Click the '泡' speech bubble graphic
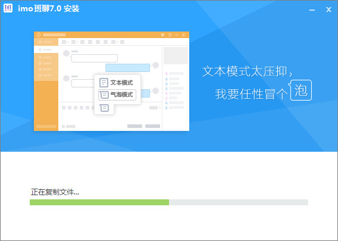This screenshot has width=338, height=241. point(301,90)
